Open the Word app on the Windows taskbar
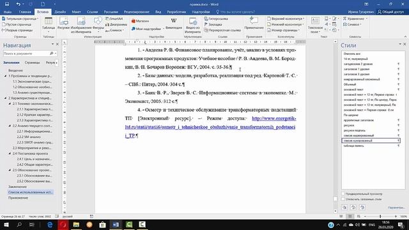Screen dimensions: 409x230 point(116,224)
